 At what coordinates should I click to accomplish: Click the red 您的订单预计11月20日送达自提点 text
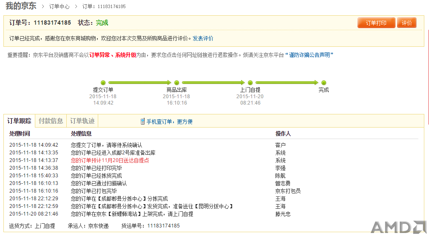[x=110, y=160]
